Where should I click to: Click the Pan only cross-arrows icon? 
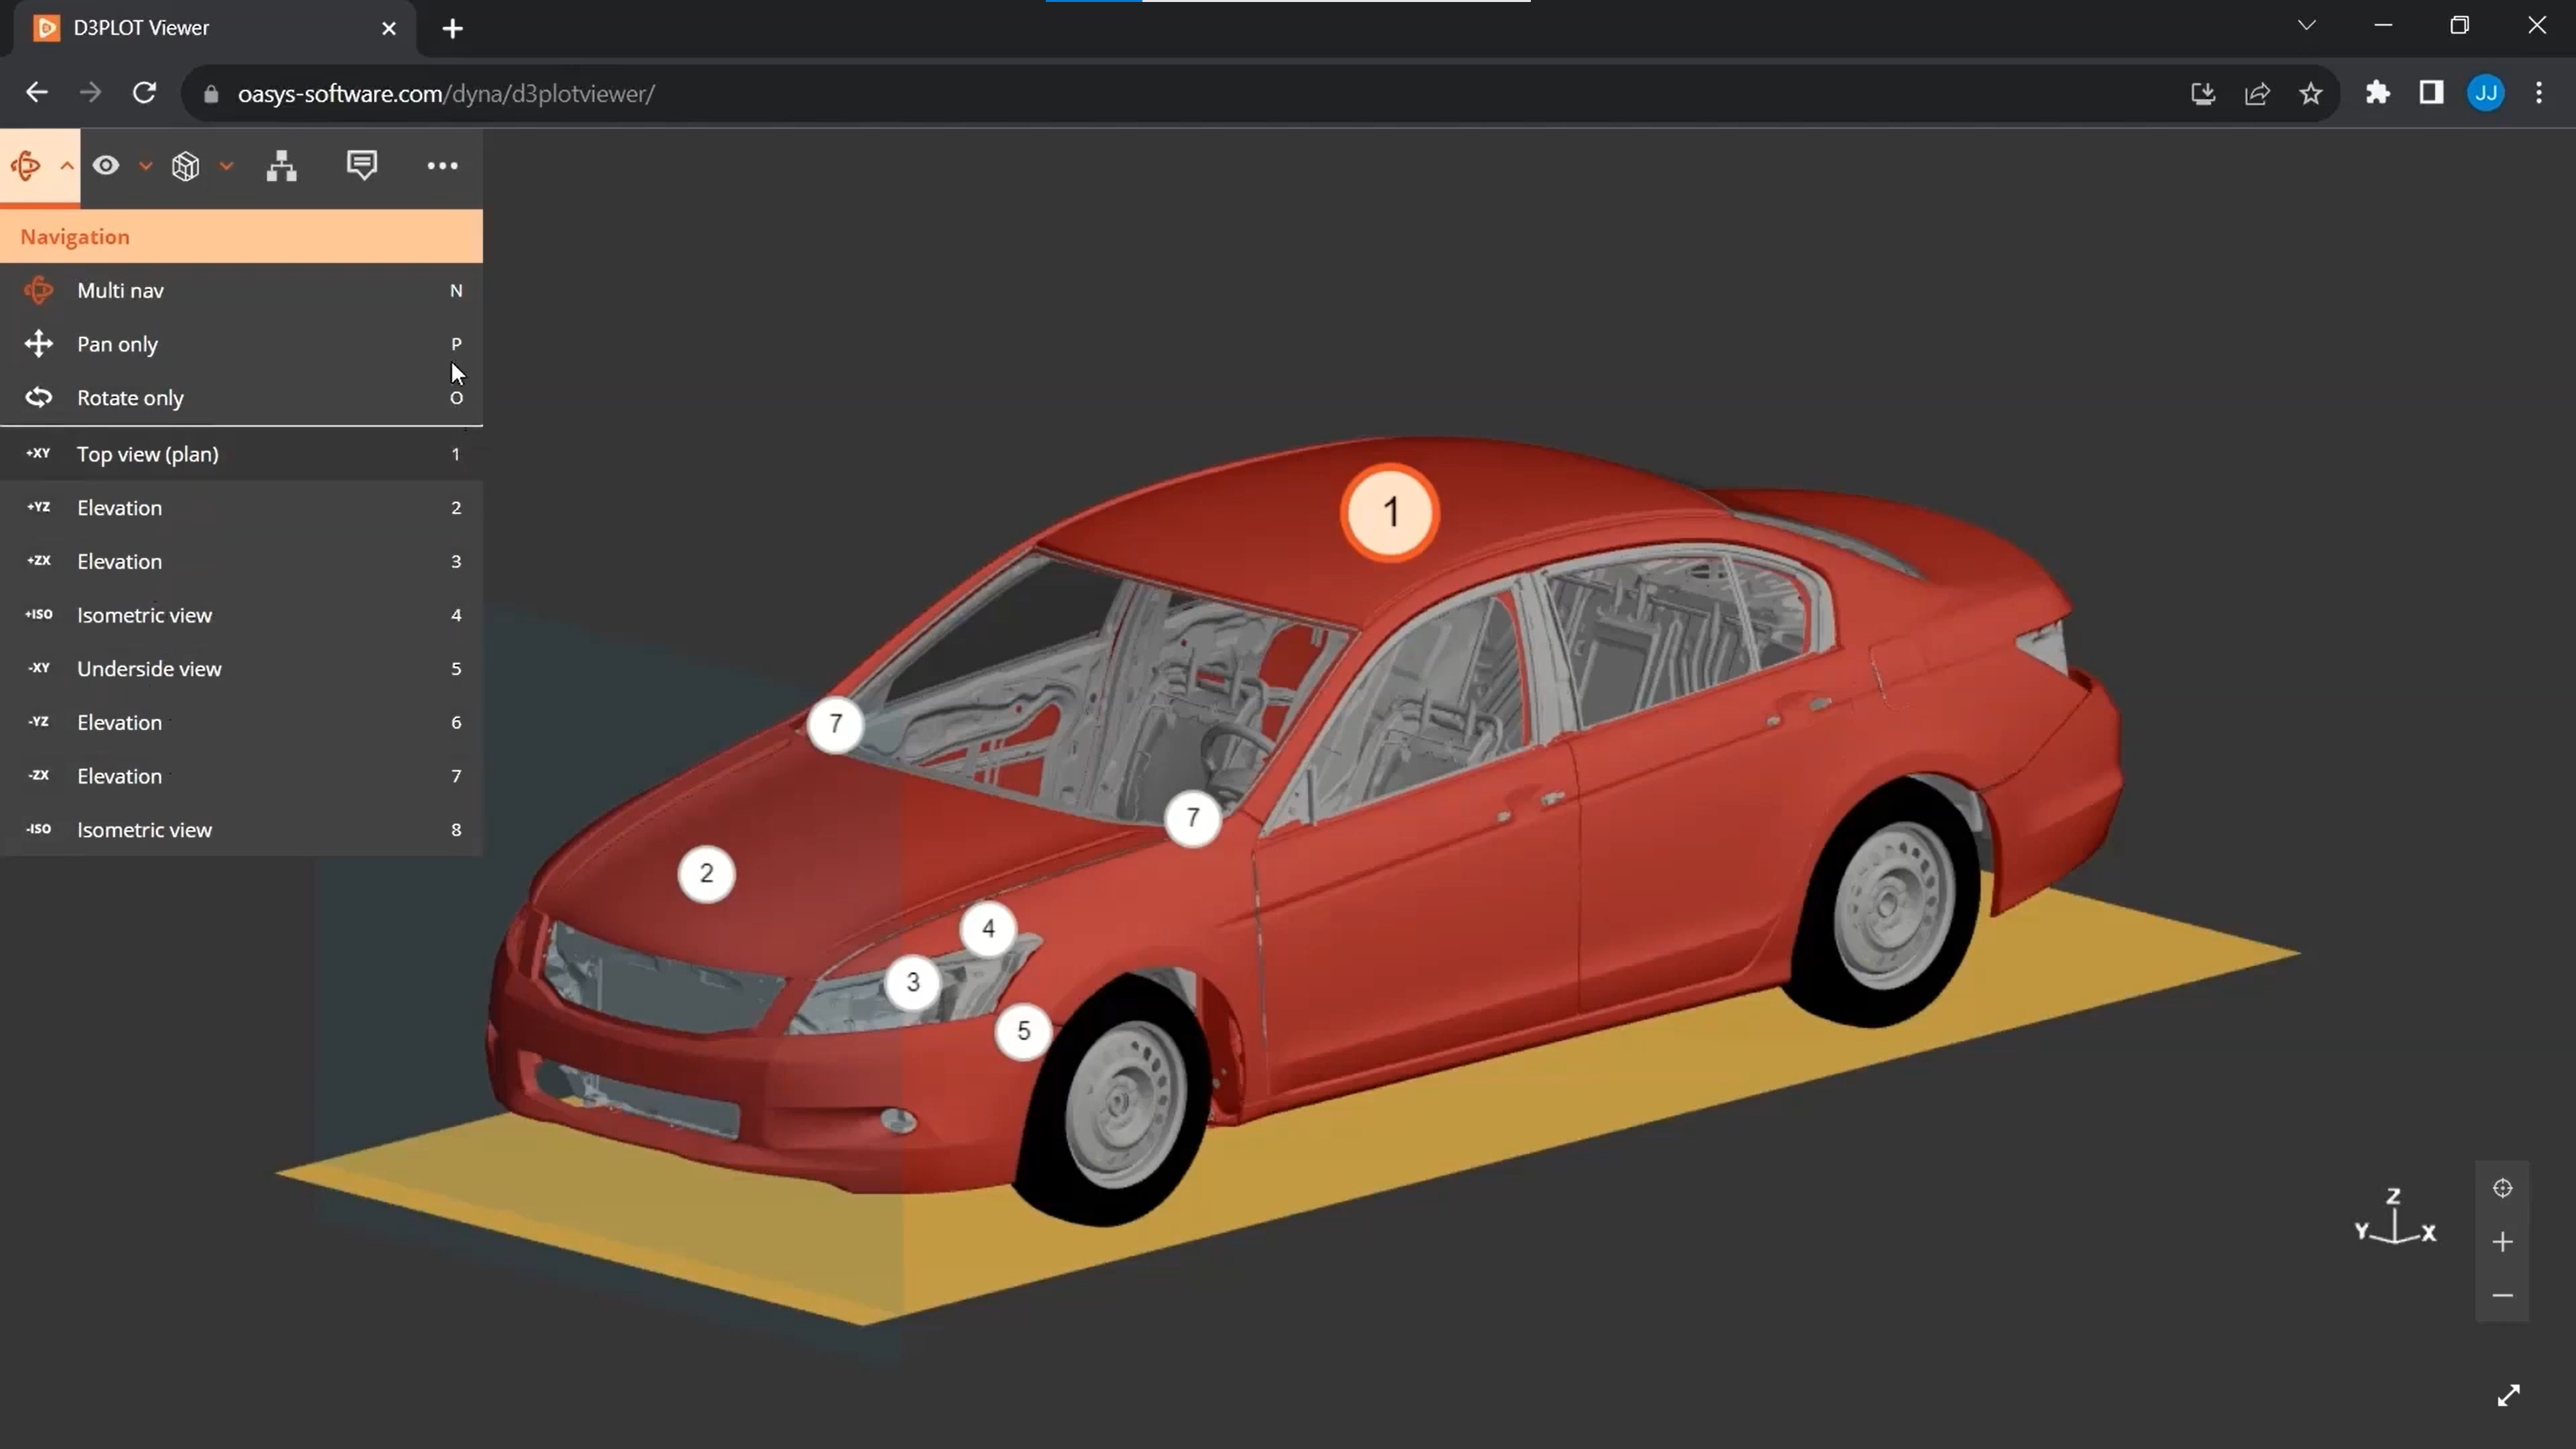(39, 344)
